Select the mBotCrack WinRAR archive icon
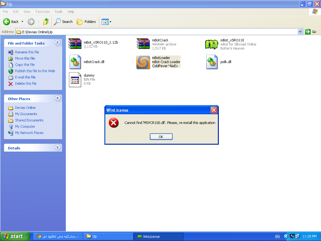Viewport: 321px width, 241px height. point(143,44)
